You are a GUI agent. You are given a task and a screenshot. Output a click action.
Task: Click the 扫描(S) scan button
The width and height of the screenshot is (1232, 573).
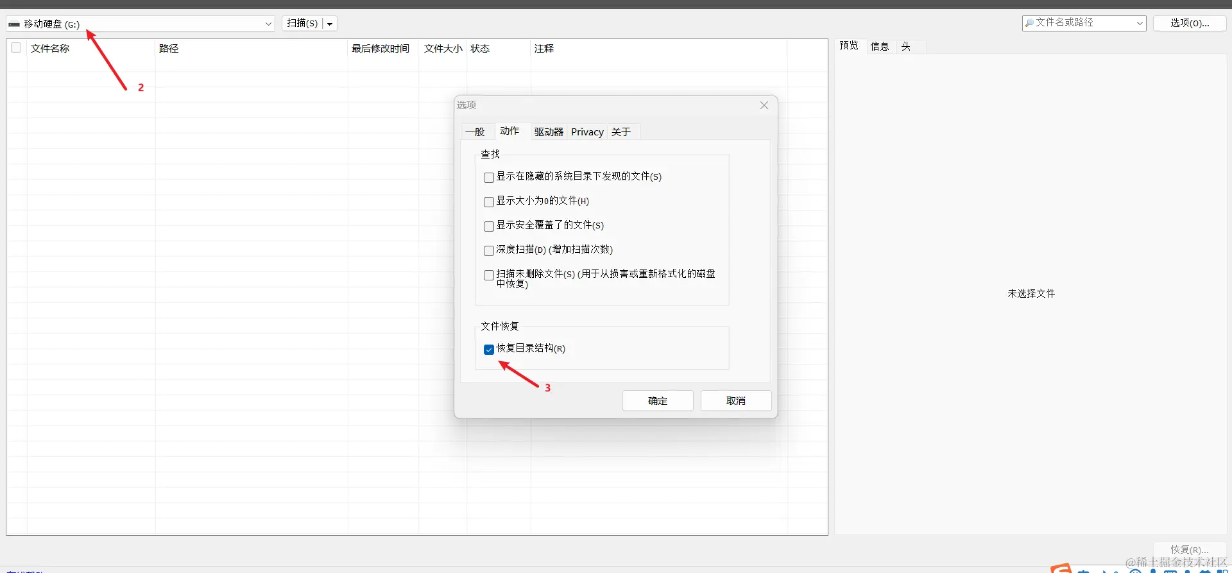pyautogui.click(x=302, y=23)
